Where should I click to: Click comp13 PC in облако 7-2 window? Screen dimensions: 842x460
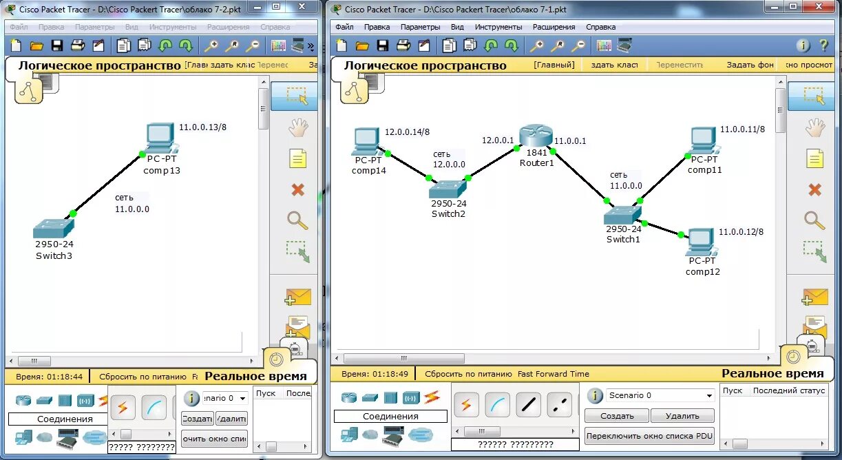162,138
